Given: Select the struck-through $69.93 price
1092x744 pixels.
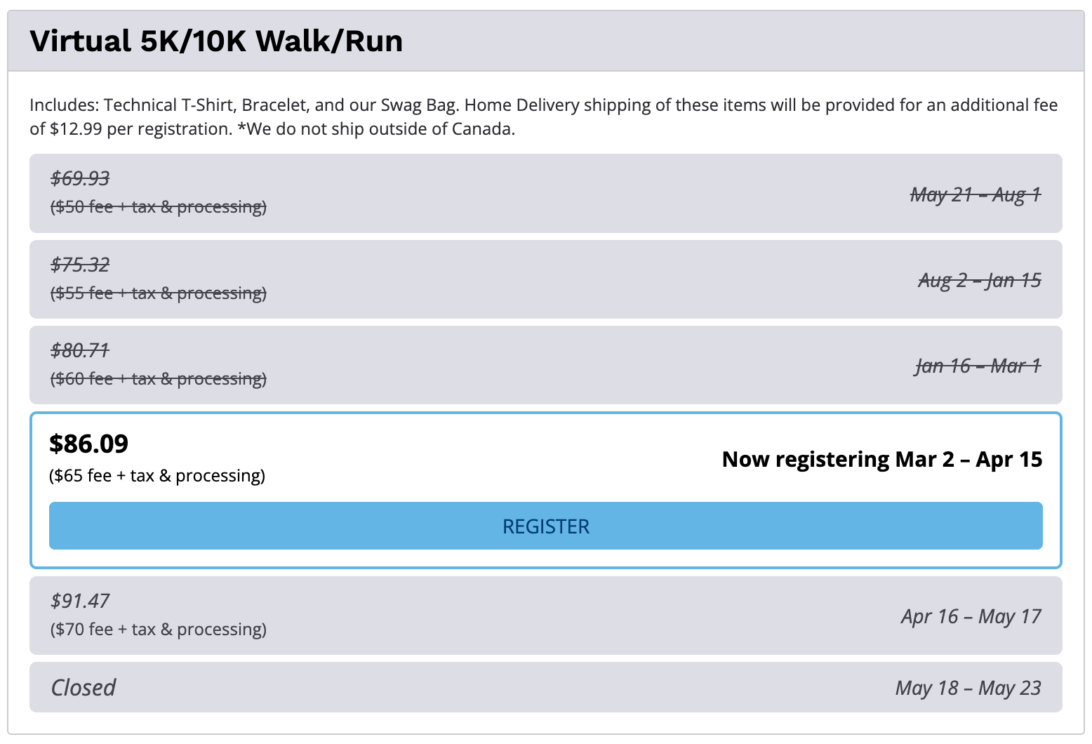Looking at the screenshot, I should (x=80, y=178).
